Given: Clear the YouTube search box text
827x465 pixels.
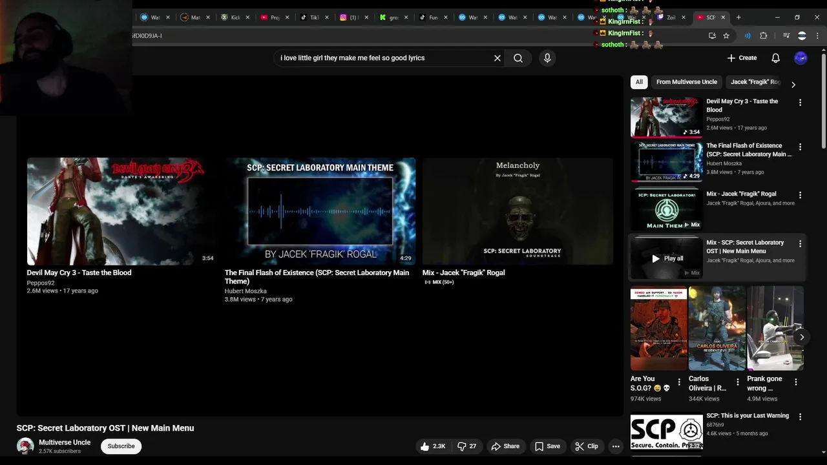Looking at the screenshot, I should pyautogui.click(x=497, y=58).
